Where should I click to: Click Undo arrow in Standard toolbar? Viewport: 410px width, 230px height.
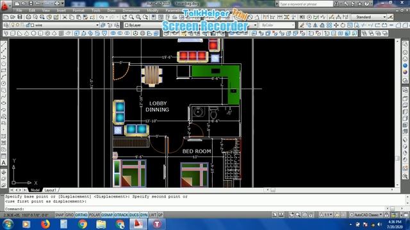tap(101, 17)
